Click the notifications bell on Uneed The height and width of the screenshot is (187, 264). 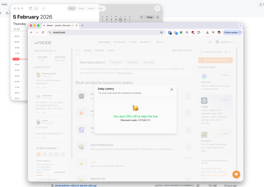210,42
